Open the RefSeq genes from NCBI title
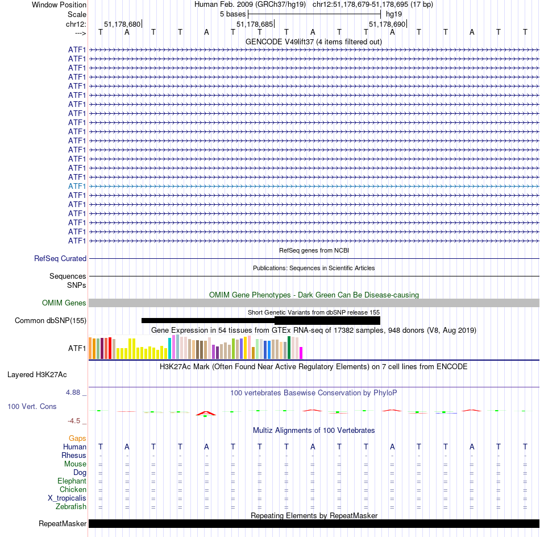 tap(314, 250)
